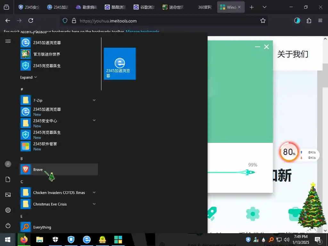Open the 2345 security shield taskbar app

coord(71,240)
